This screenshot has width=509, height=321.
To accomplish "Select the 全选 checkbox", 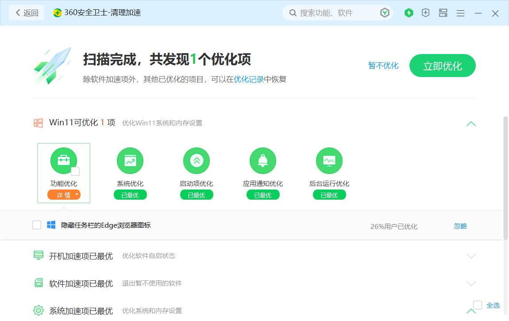I will [x=477, y=305].
